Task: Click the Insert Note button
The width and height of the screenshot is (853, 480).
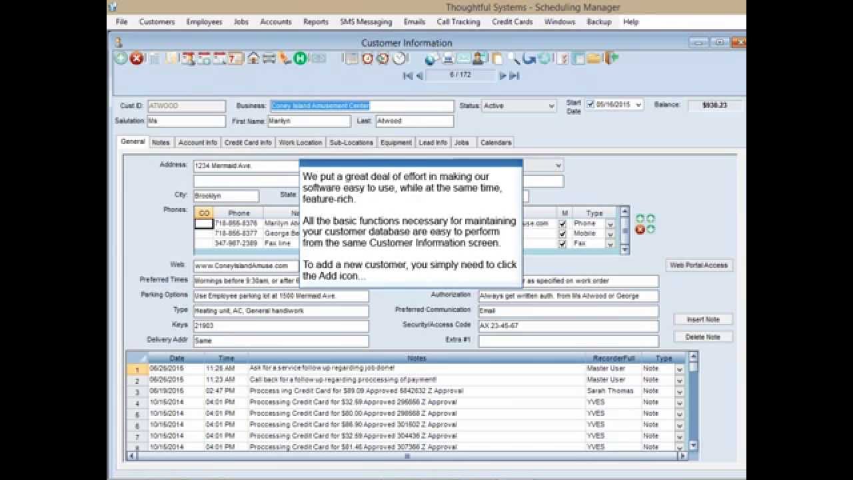Action: tap(703, 319)
